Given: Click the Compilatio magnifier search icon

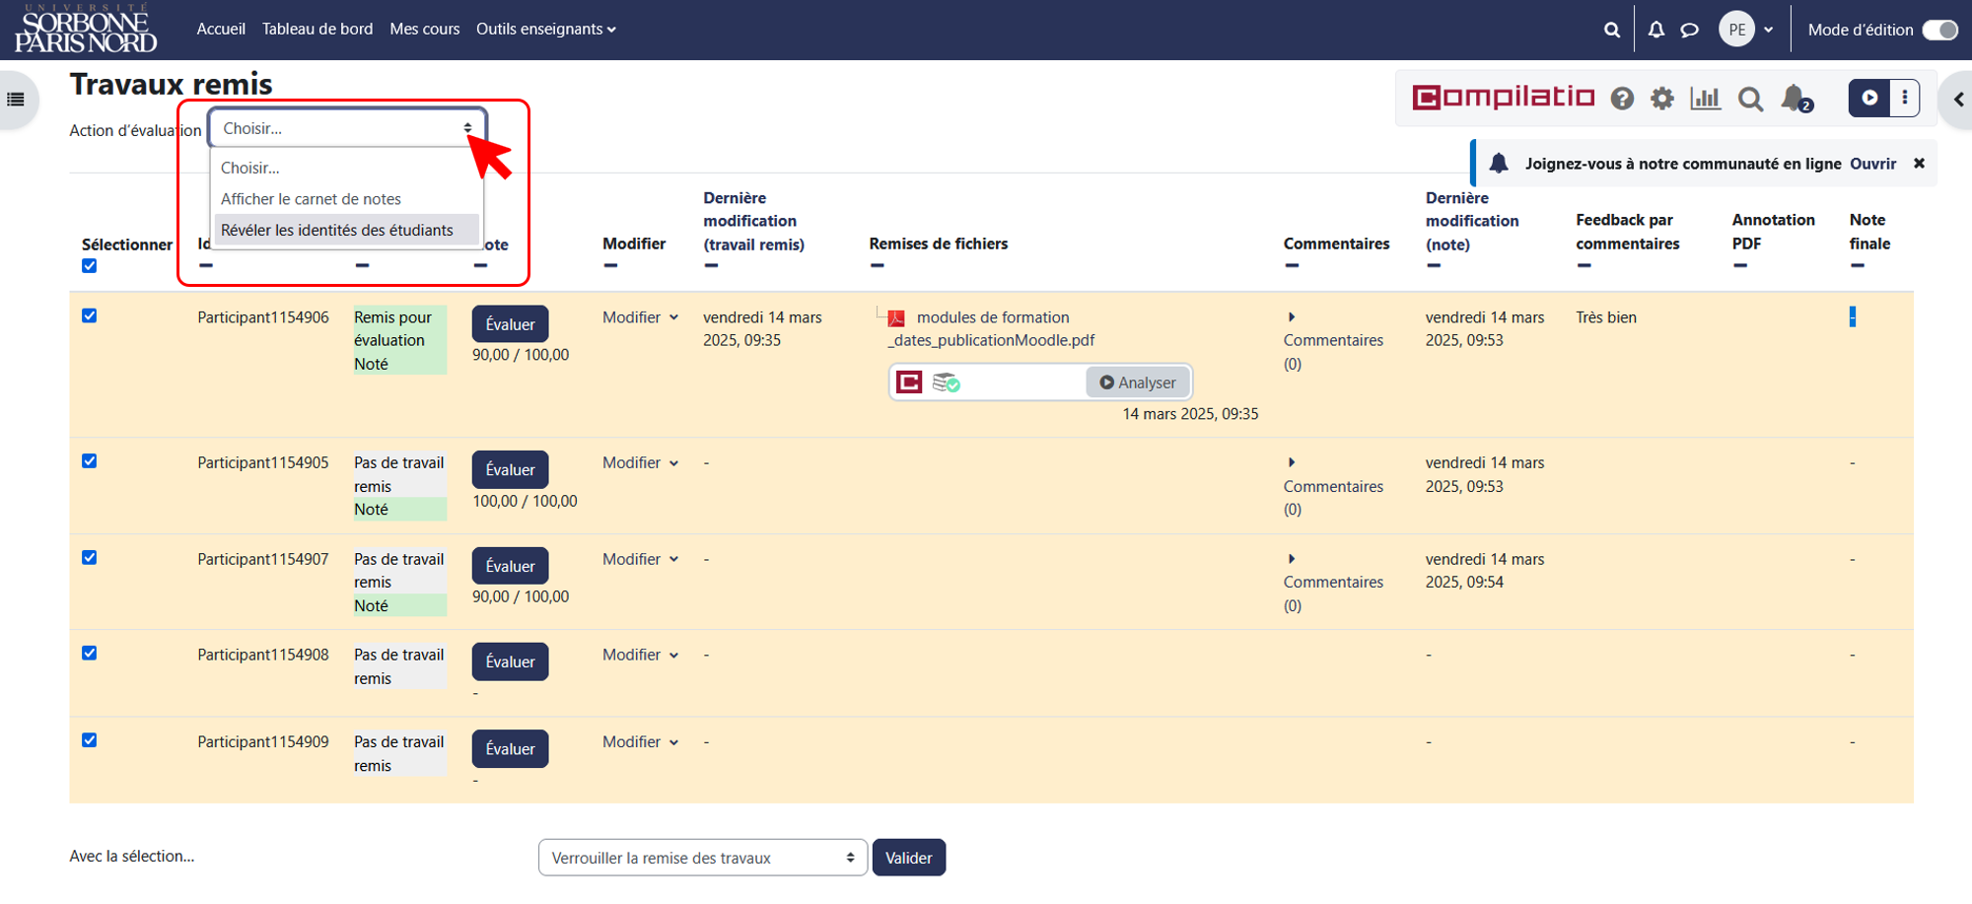Looking at the screenshot, I should pos(1750,99).
